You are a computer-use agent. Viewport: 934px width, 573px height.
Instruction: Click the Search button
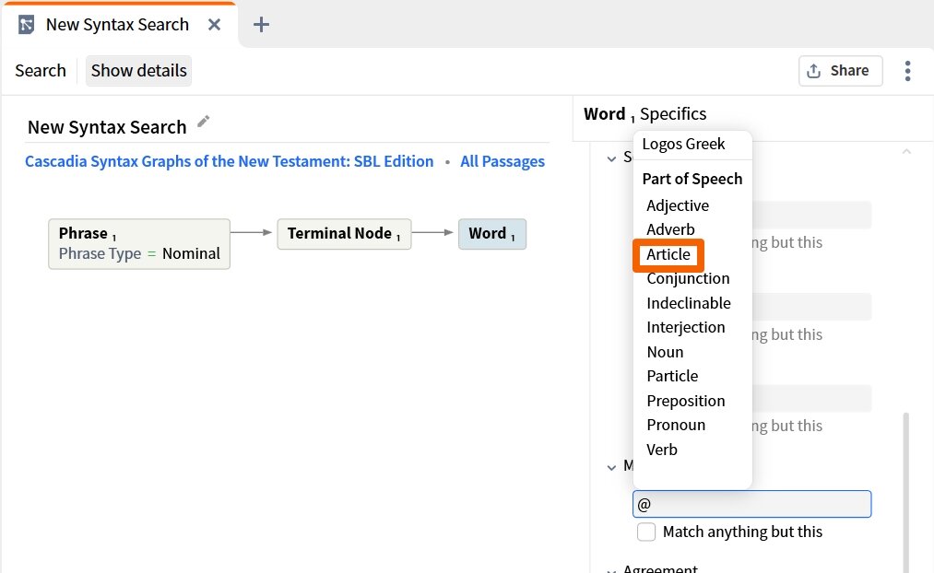tap(41, 71)
